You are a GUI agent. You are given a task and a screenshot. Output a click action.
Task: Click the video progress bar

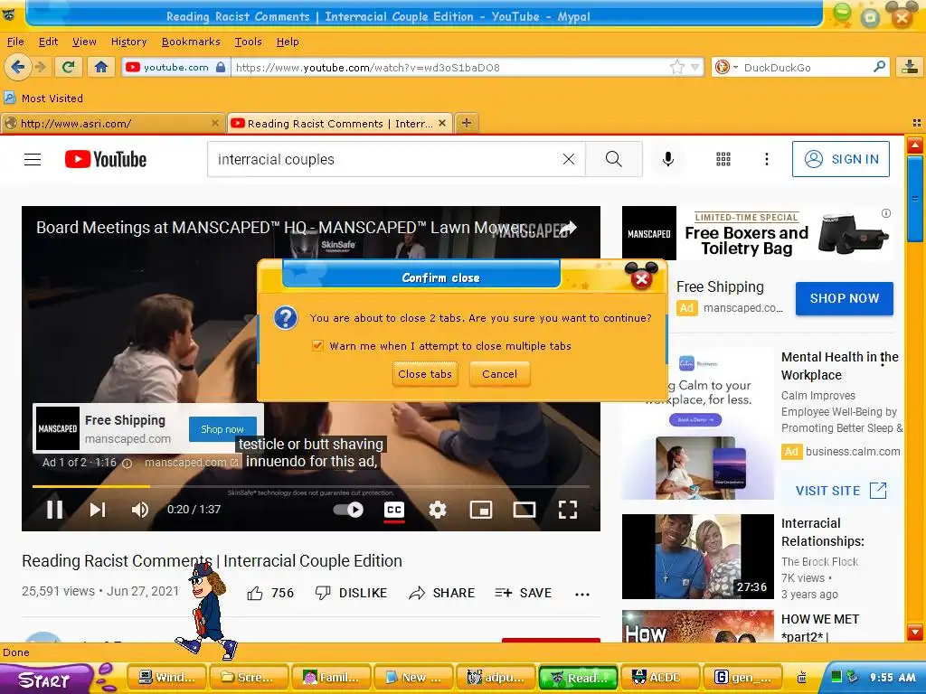311,486
